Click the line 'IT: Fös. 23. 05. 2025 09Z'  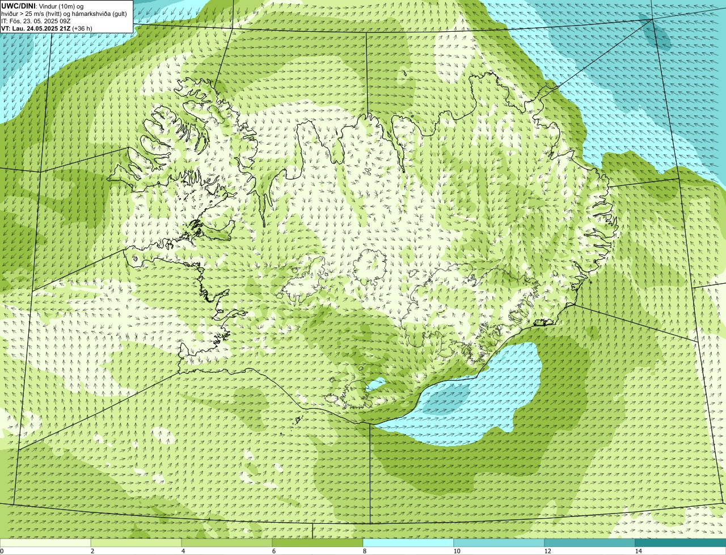coord(36,20)
